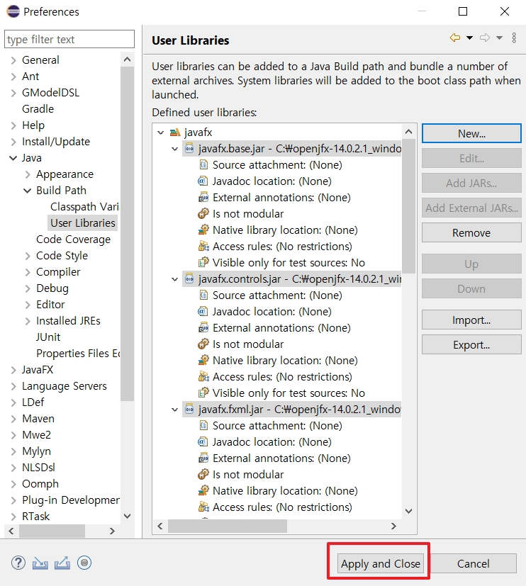Click the Oomph preference recorder icon

tap(84, 563)
